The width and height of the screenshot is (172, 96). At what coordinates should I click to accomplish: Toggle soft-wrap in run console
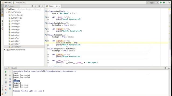click(x=10, y=79)
